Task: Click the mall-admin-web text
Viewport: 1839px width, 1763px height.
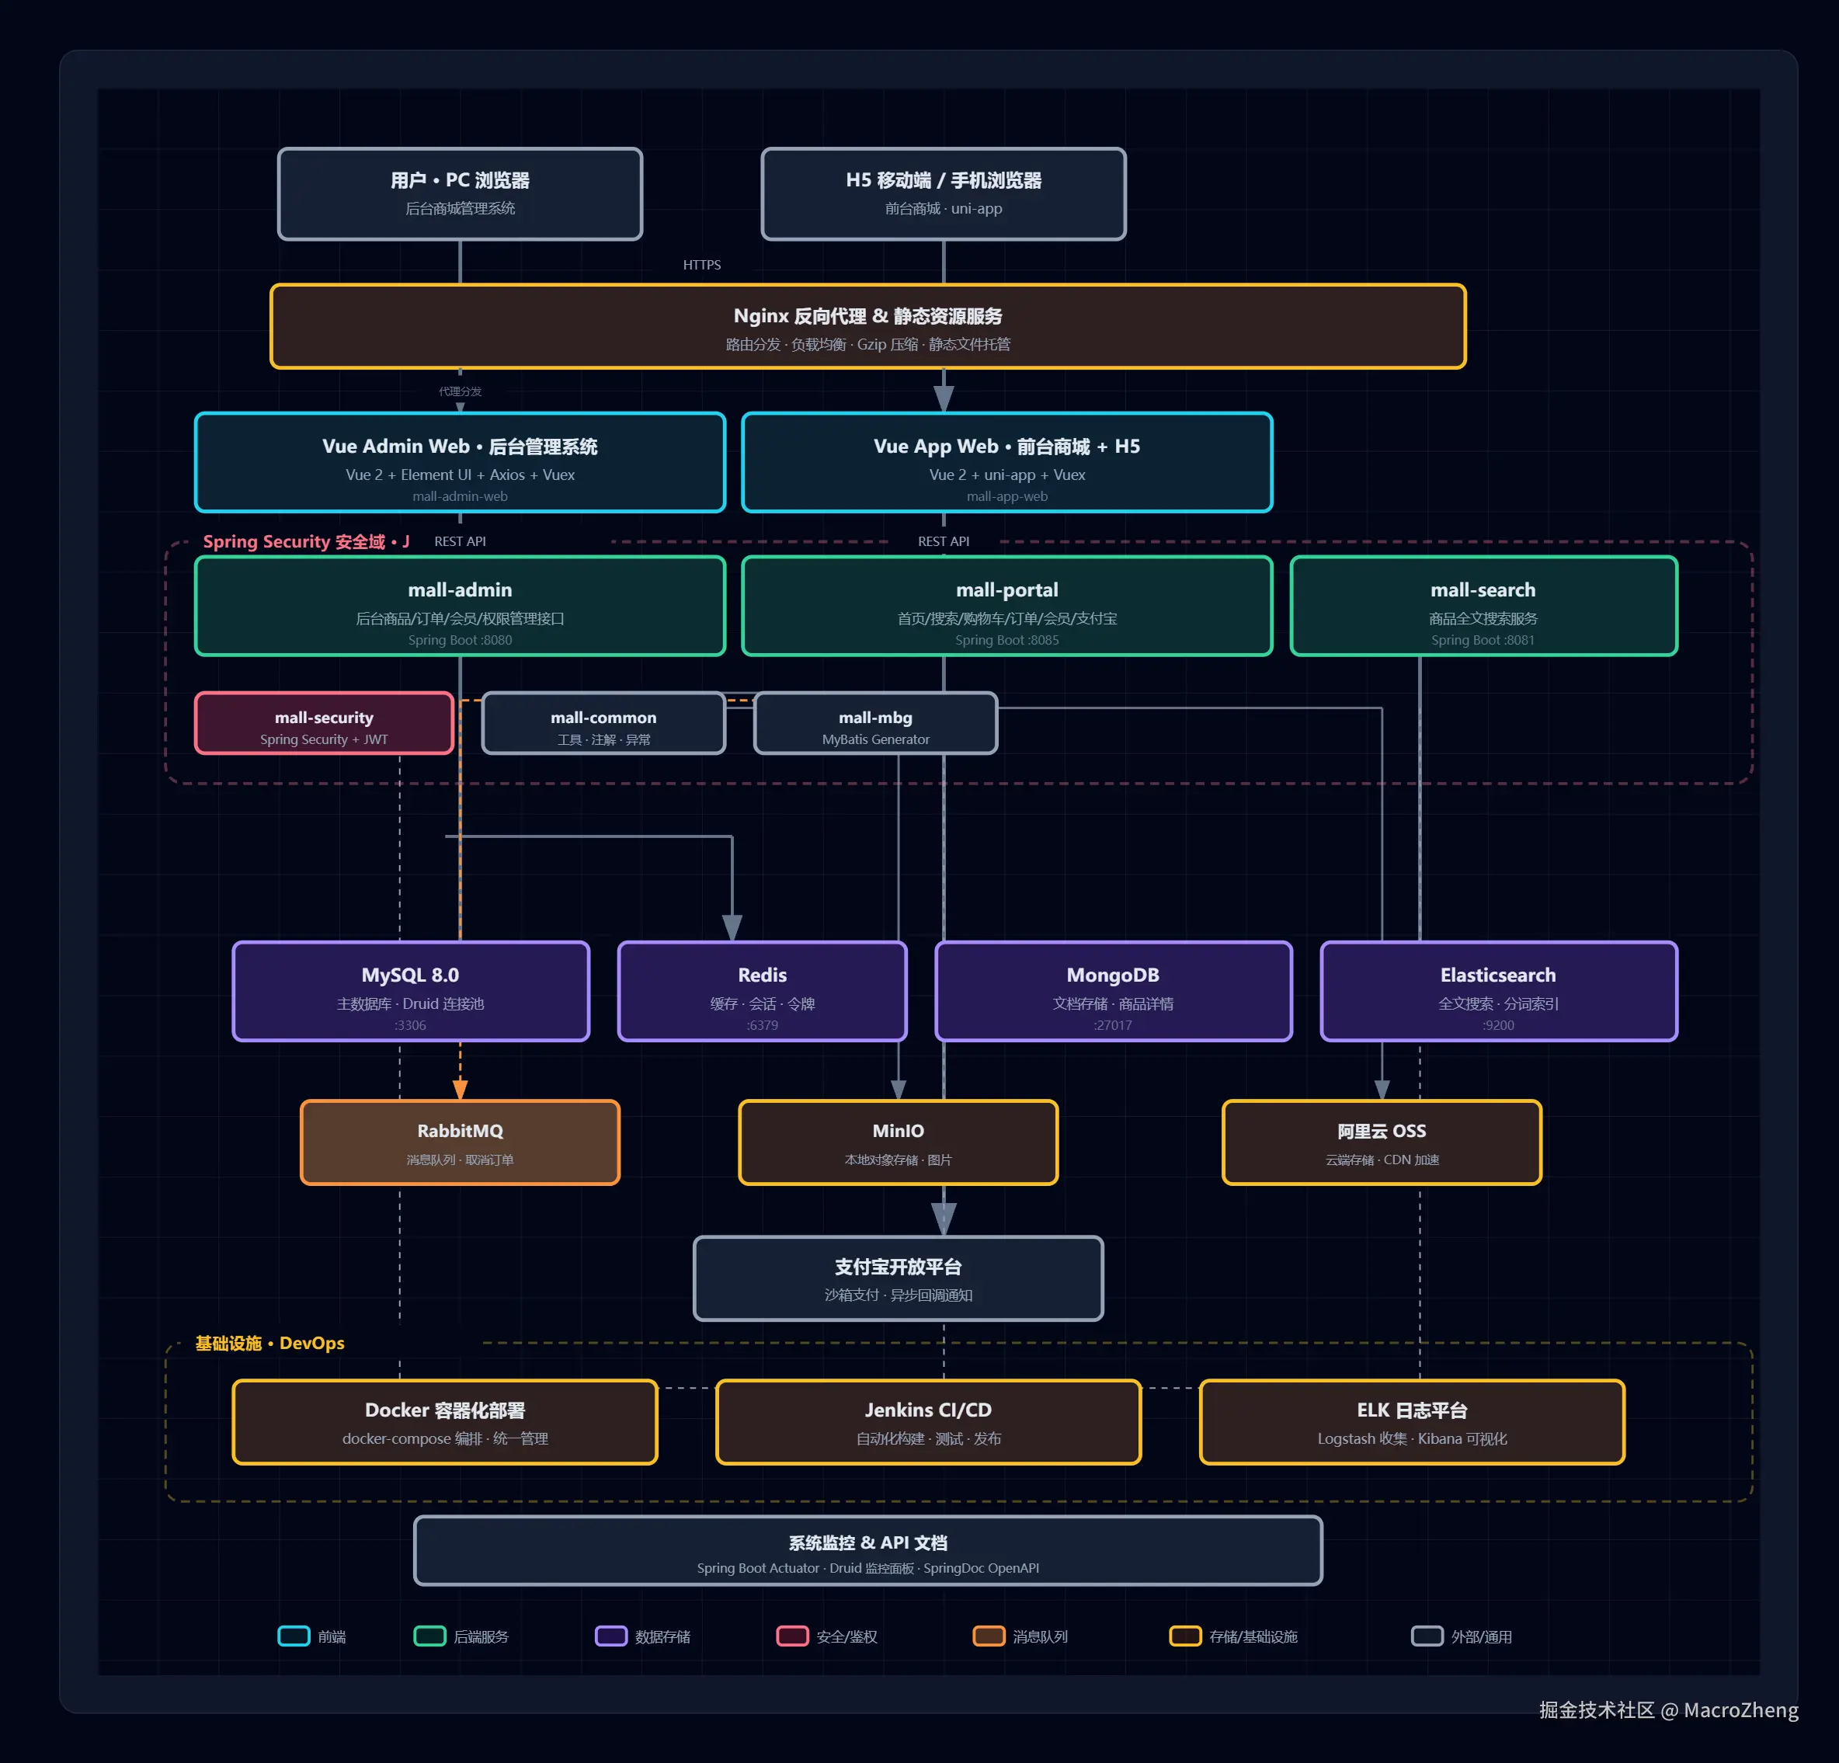Action: pyautogui.click(x=460, y=496)
